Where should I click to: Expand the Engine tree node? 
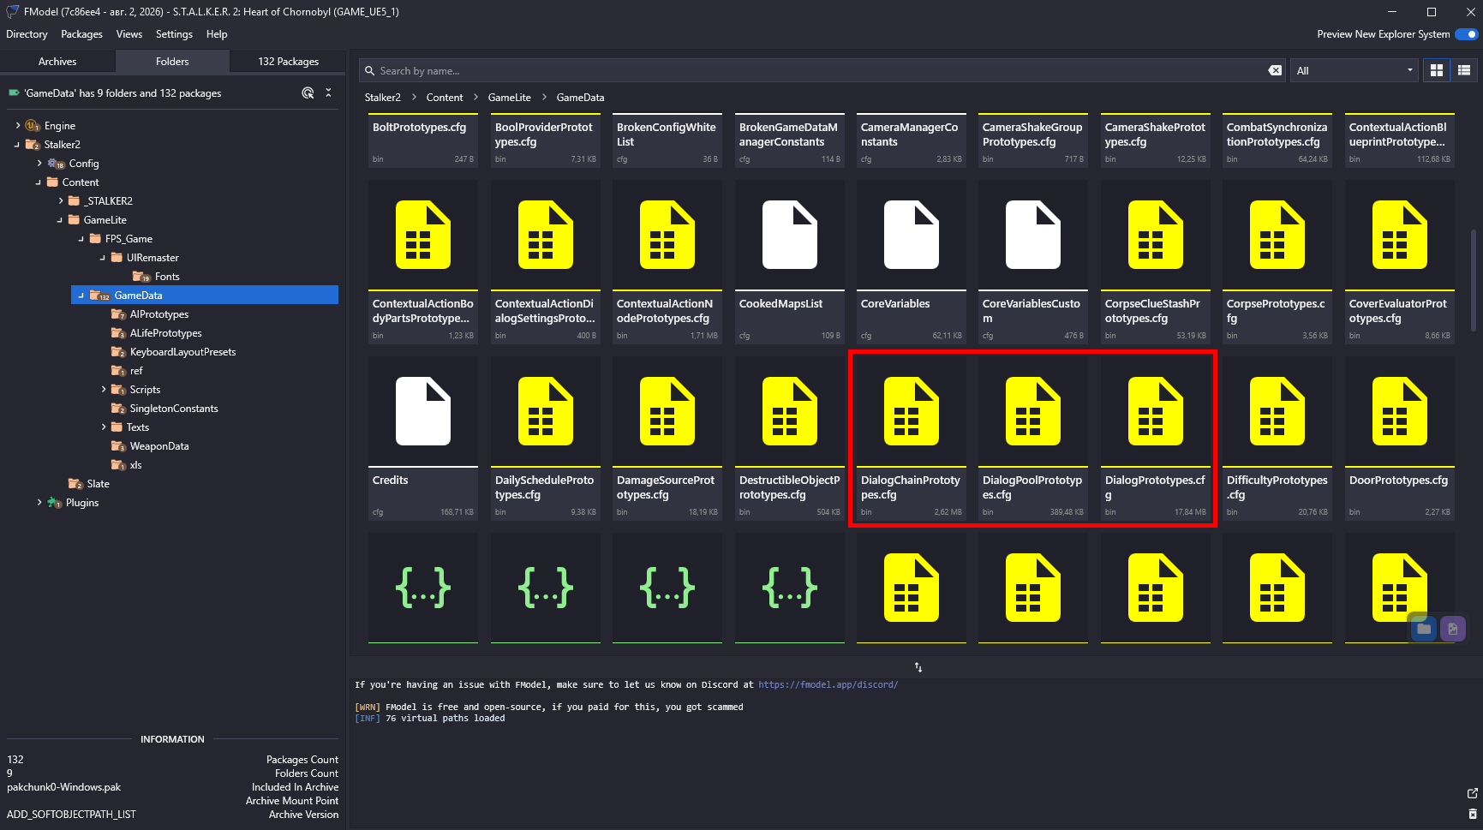coord(18,126)
